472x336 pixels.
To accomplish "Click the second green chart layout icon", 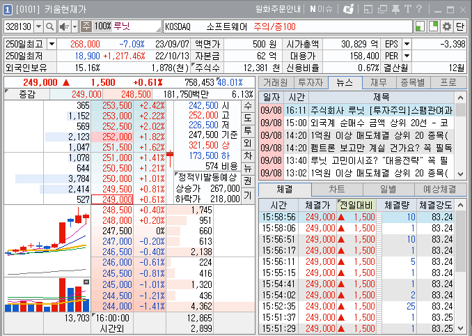I will click(x=433, y=26).
